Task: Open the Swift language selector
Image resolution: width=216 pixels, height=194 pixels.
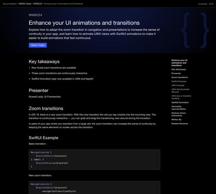Action: click(211, 4)
